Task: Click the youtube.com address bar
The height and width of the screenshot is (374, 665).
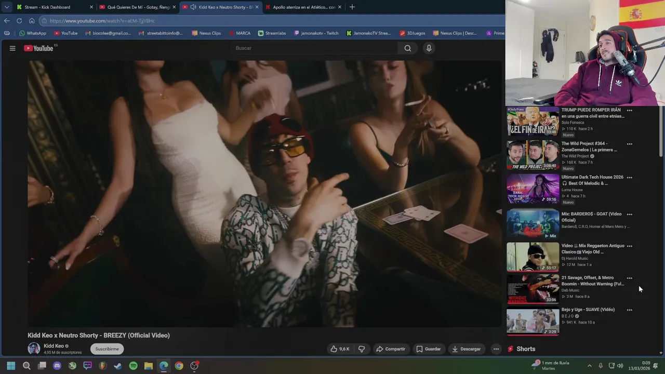Action: click(272, 21)
